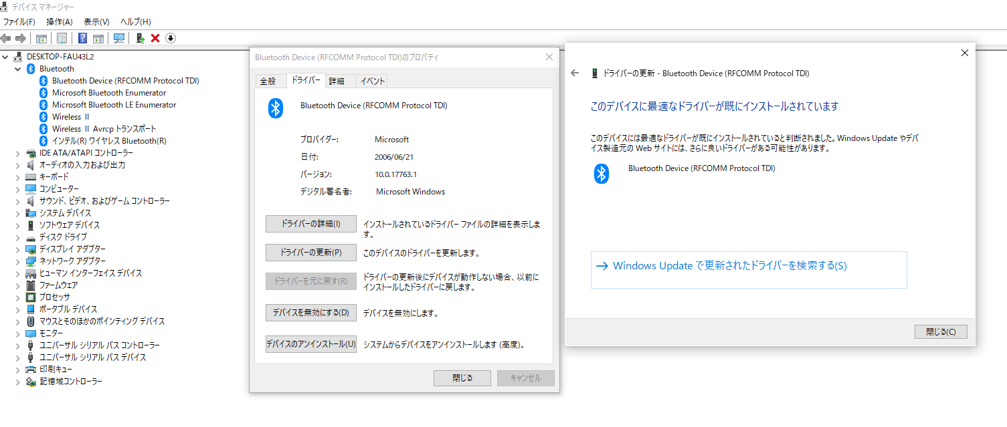Click Bluetooth icon beside Bluetooth Device (RFCOMM Protocol TDI) in tree
The width and height of the screenshot is (1007, 427).
pos(43,81)
